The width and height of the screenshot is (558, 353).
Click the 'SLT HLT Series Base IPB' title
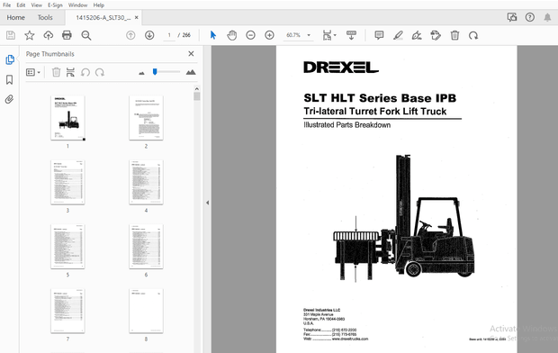click(x=380, y=98)
